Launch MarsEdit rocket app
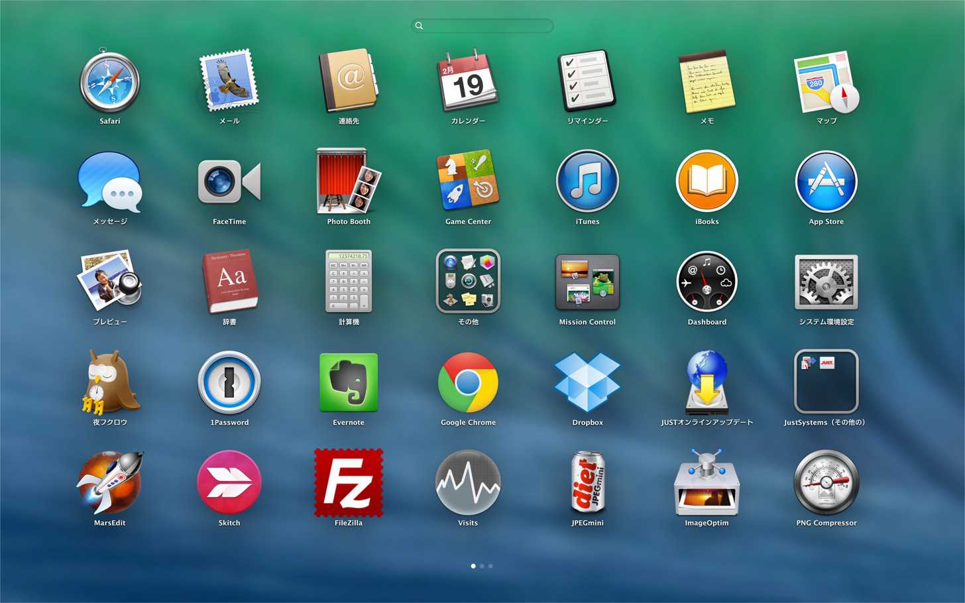The height and width of the screenshot is (603, 965). click(110, 483)
